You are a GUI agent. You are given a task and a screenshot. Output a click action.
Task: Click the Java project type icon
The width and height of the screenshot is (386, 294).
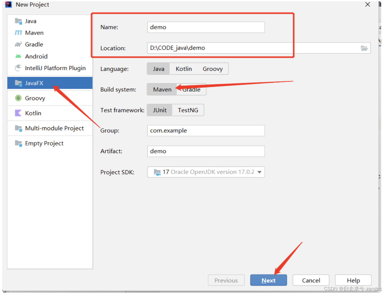[x=18, y=21]
